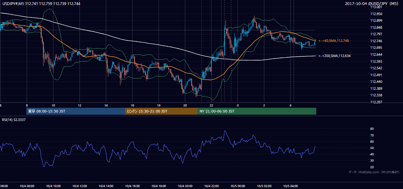Click the 200 SMA label showing 112.634
Image resolution: width=403 pixels, height=189 pixels.
click(334, 56)
